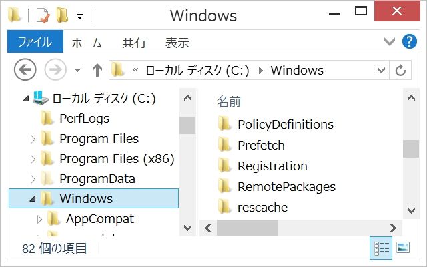Screen dimensions: 427x267
Task: Switch to large icons view in status bar
Action: tap(403, 248)
